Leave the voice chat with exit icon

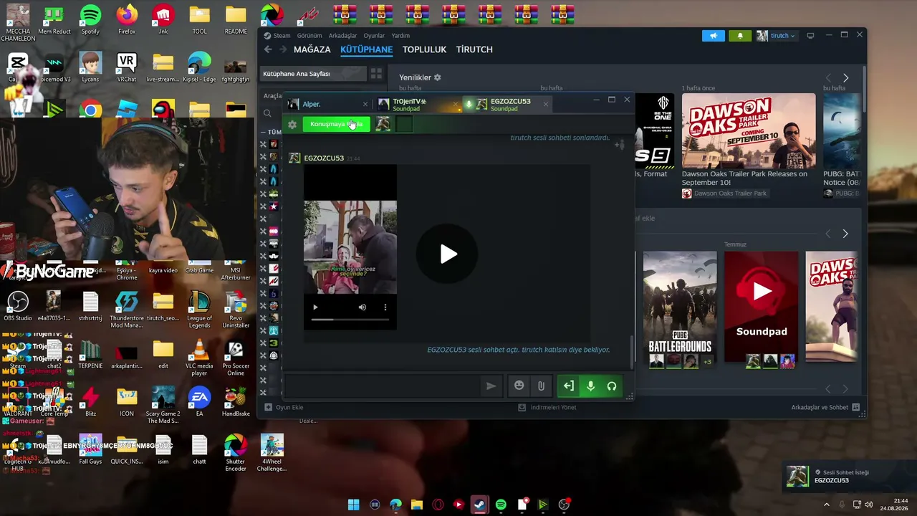(x=569, y=386)
